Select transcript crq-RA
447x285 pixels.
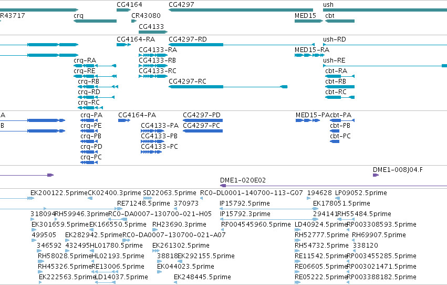tap(85, 60)
